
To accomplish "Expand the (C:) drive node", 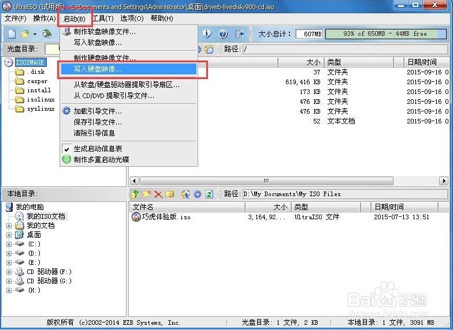I will (9, 244).
